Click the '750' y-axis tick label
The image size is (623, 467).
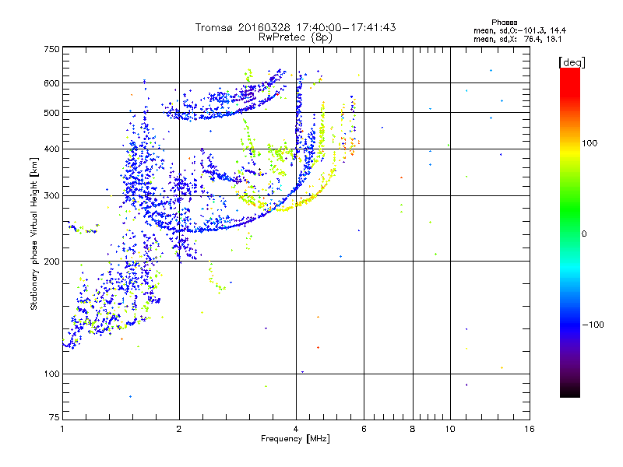[x=51, y=49]
